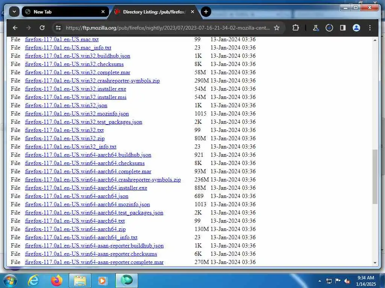Download win64-asan-reporter.checksums
The height and width of the screenshot is (288, 385).
(x=91, y=254)
